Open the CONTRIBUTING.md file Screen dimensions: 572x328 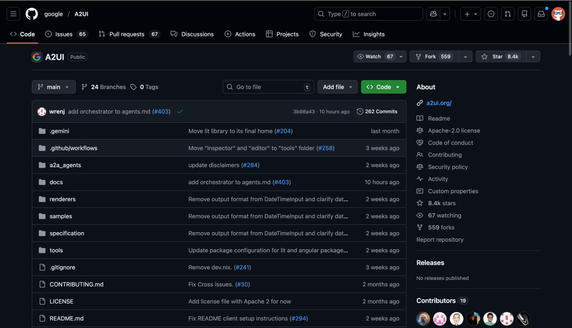[76, 284]
